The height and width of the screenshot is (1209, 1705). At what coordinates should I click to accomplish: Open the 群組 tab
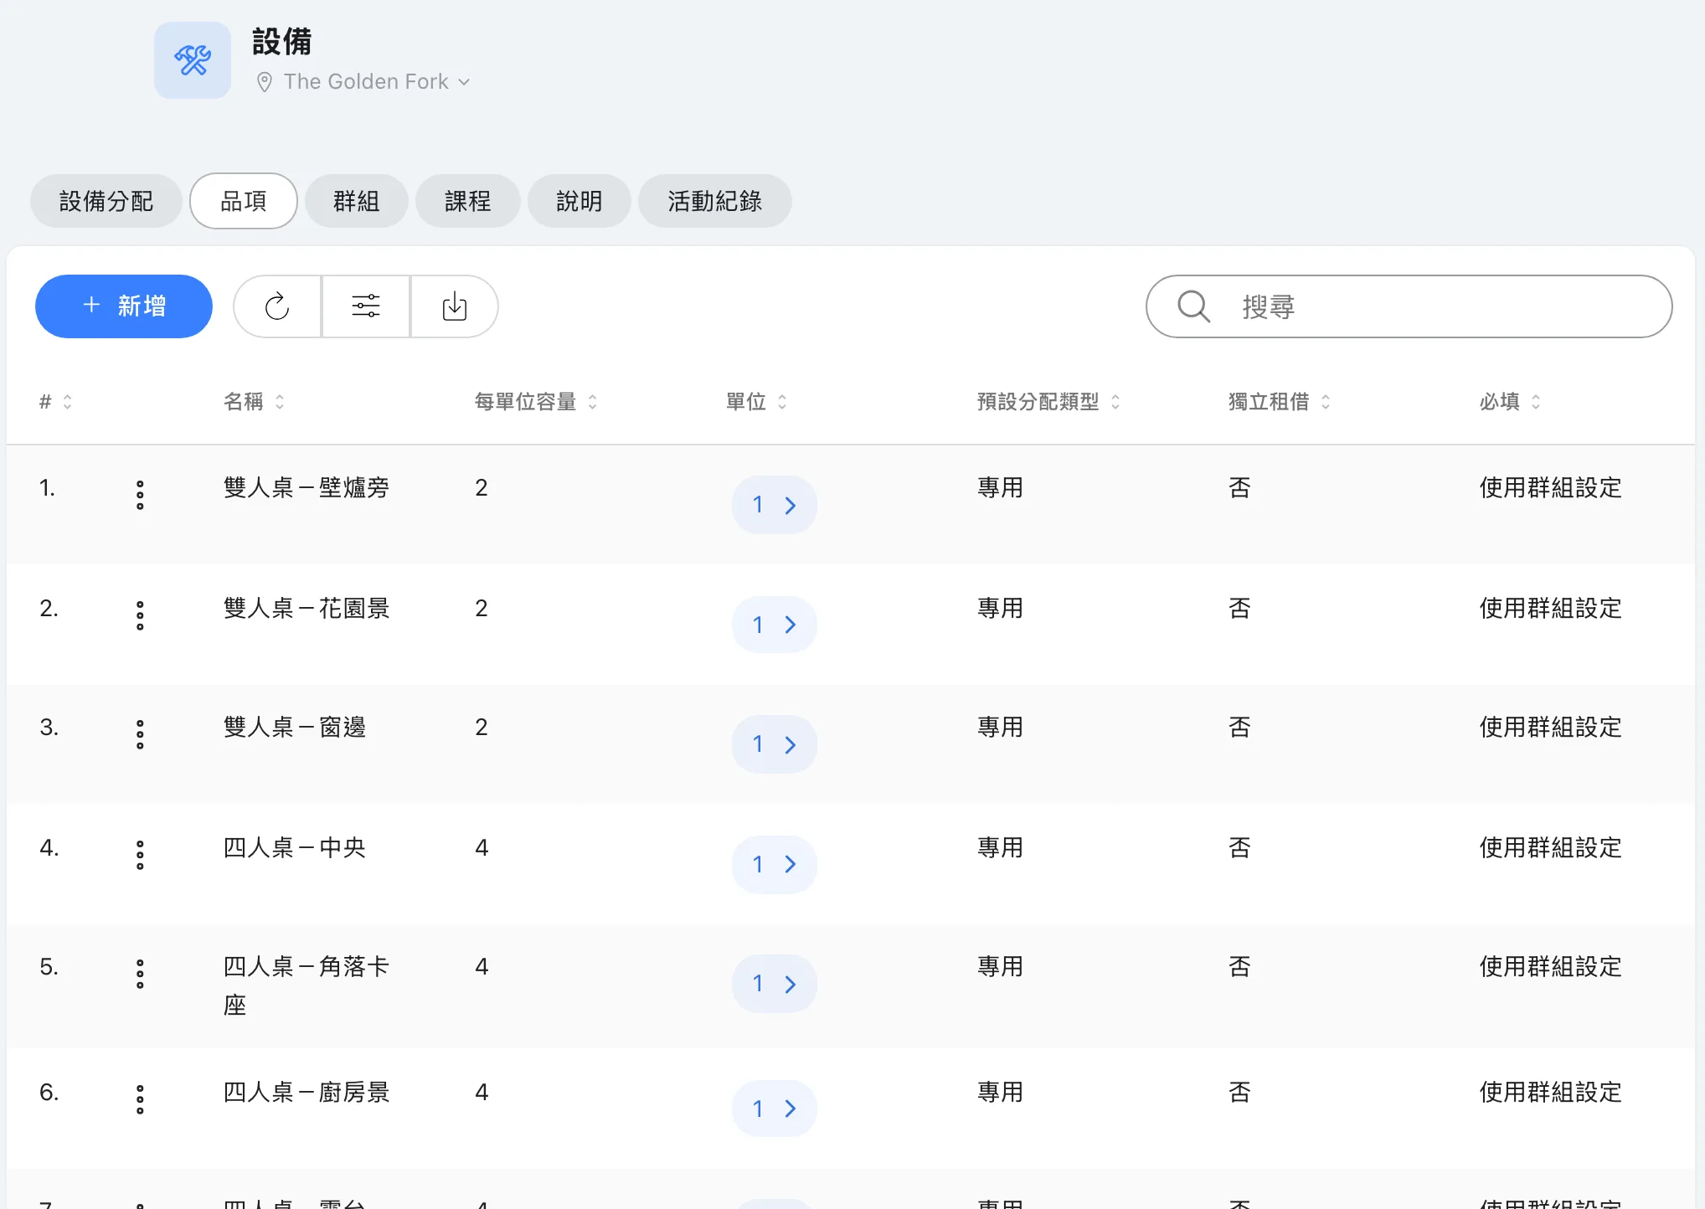click(357, 201)
